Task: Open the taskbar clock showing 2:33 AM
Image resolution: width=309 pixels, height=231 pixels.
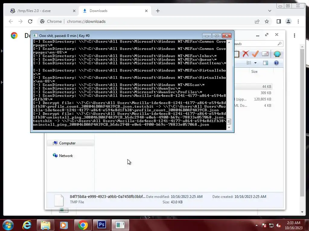Action: coord(293,225)
